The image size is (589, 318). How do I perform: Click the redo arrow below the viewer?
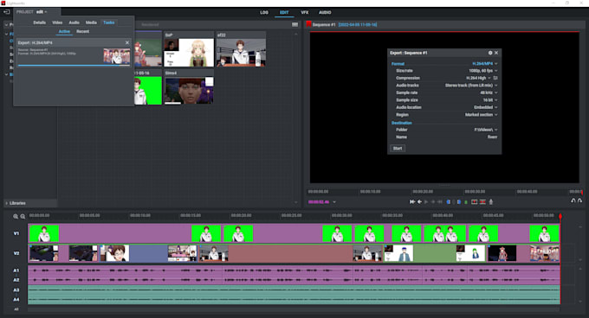(580, 200)
